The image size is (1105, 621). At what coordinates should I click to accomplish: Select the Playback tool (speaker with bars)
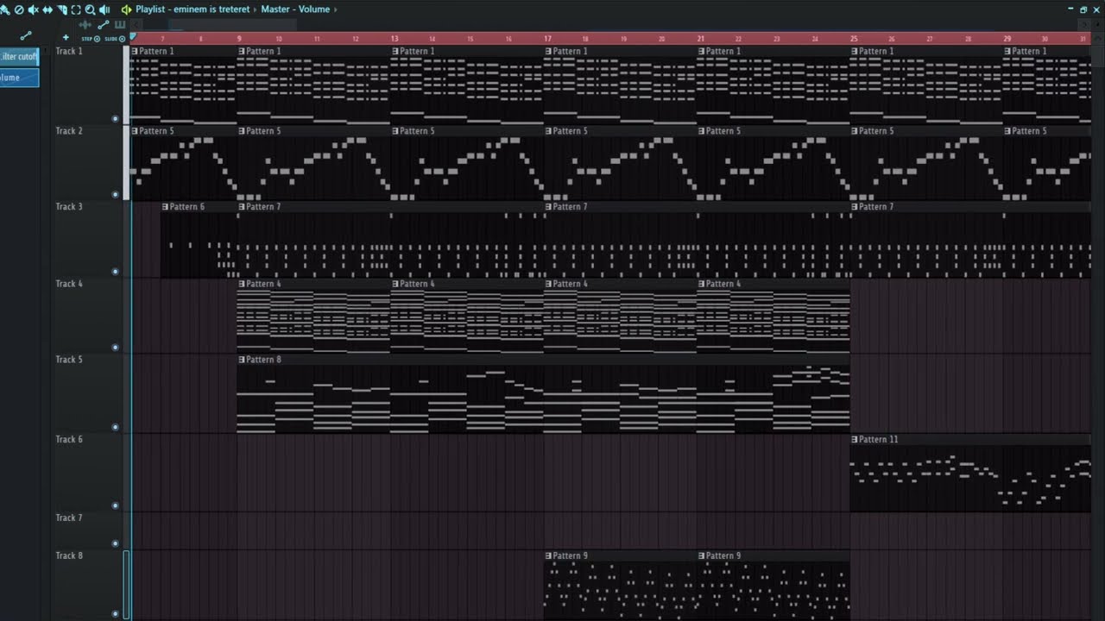[x=104, y=9]
